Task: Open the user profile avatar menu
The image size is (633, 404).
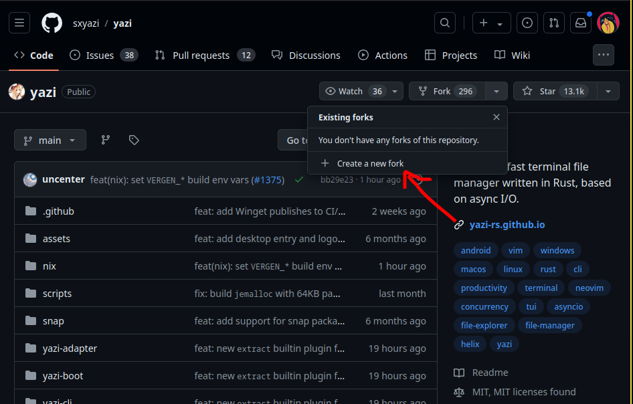Action: tap(608, 23)
